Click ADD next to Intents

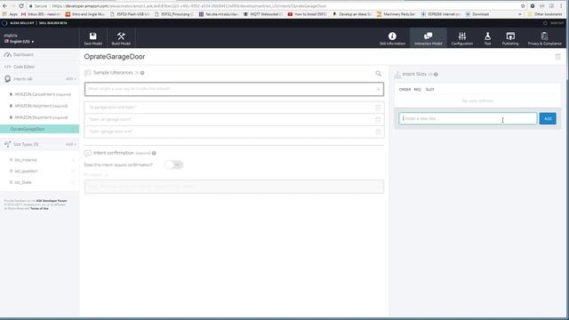point(70,79)
